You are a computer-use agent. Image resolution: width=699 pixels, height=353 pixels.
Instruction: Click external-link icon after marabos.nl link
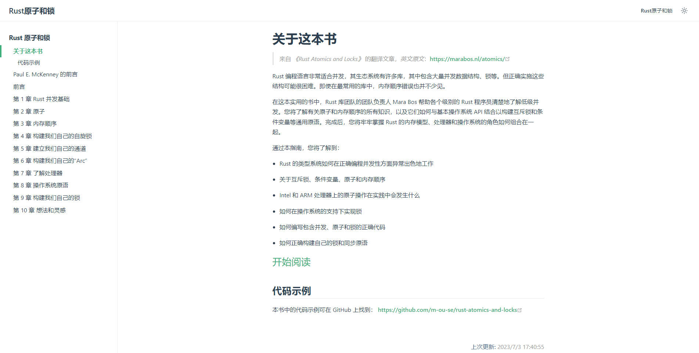click(x=508, y=59)
